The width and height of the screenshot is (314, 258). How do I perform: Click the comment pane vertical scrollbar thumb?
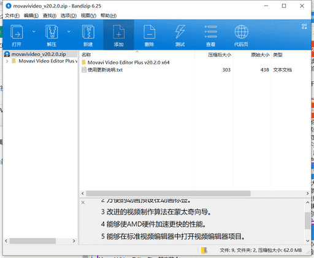[x=307, y=221]
